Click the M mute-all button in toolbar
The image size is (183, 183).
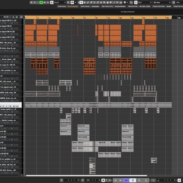(31, 2)
